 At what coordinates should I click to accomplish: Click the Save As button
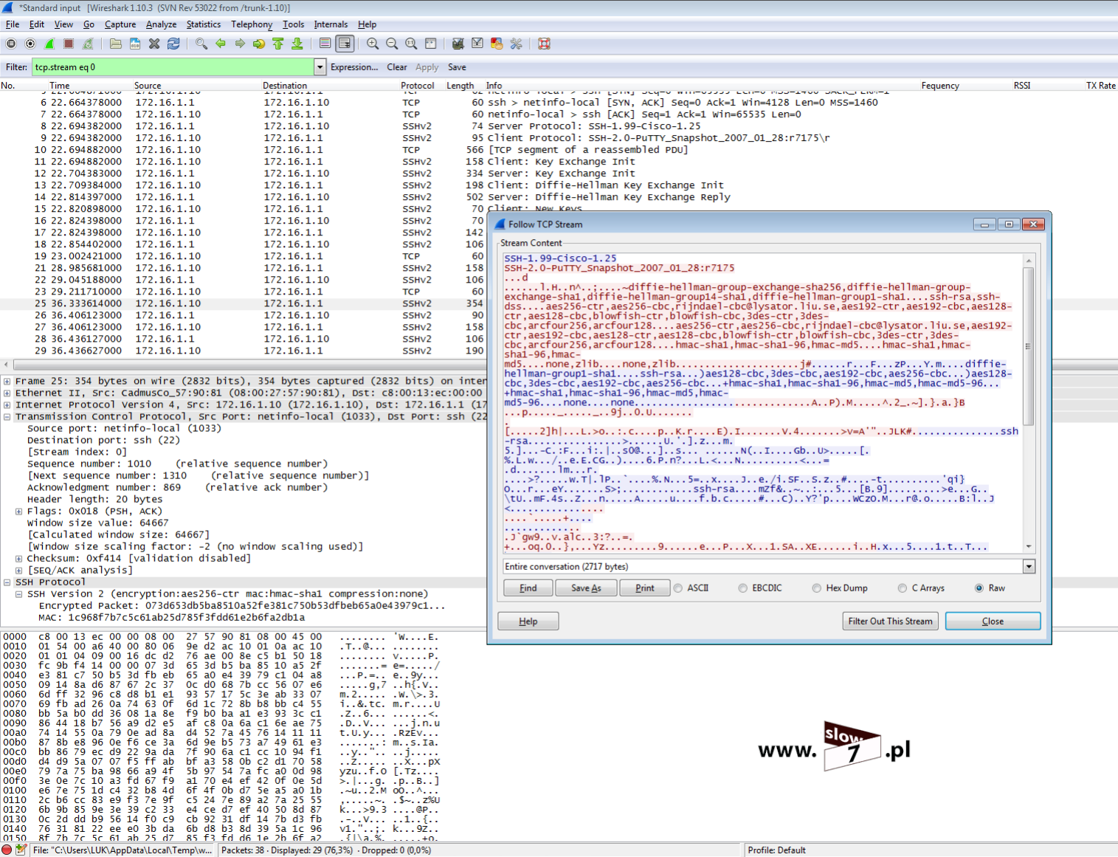pyautogui.click(x=586, y=588)
